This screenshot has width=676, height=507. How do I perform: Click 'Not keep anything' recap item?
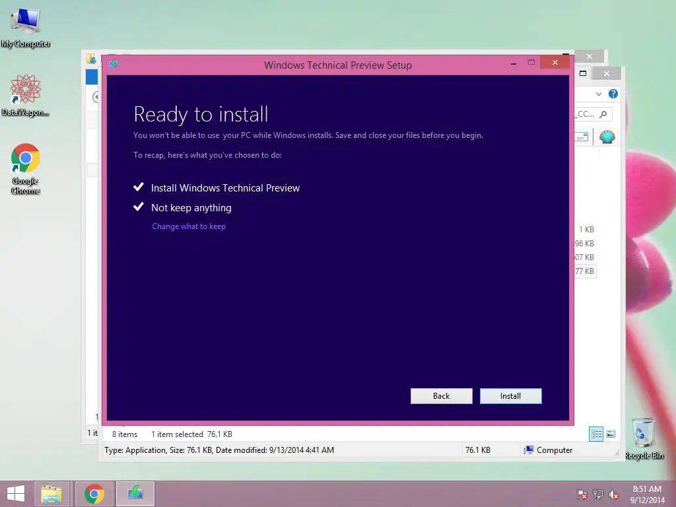point(191,208)
